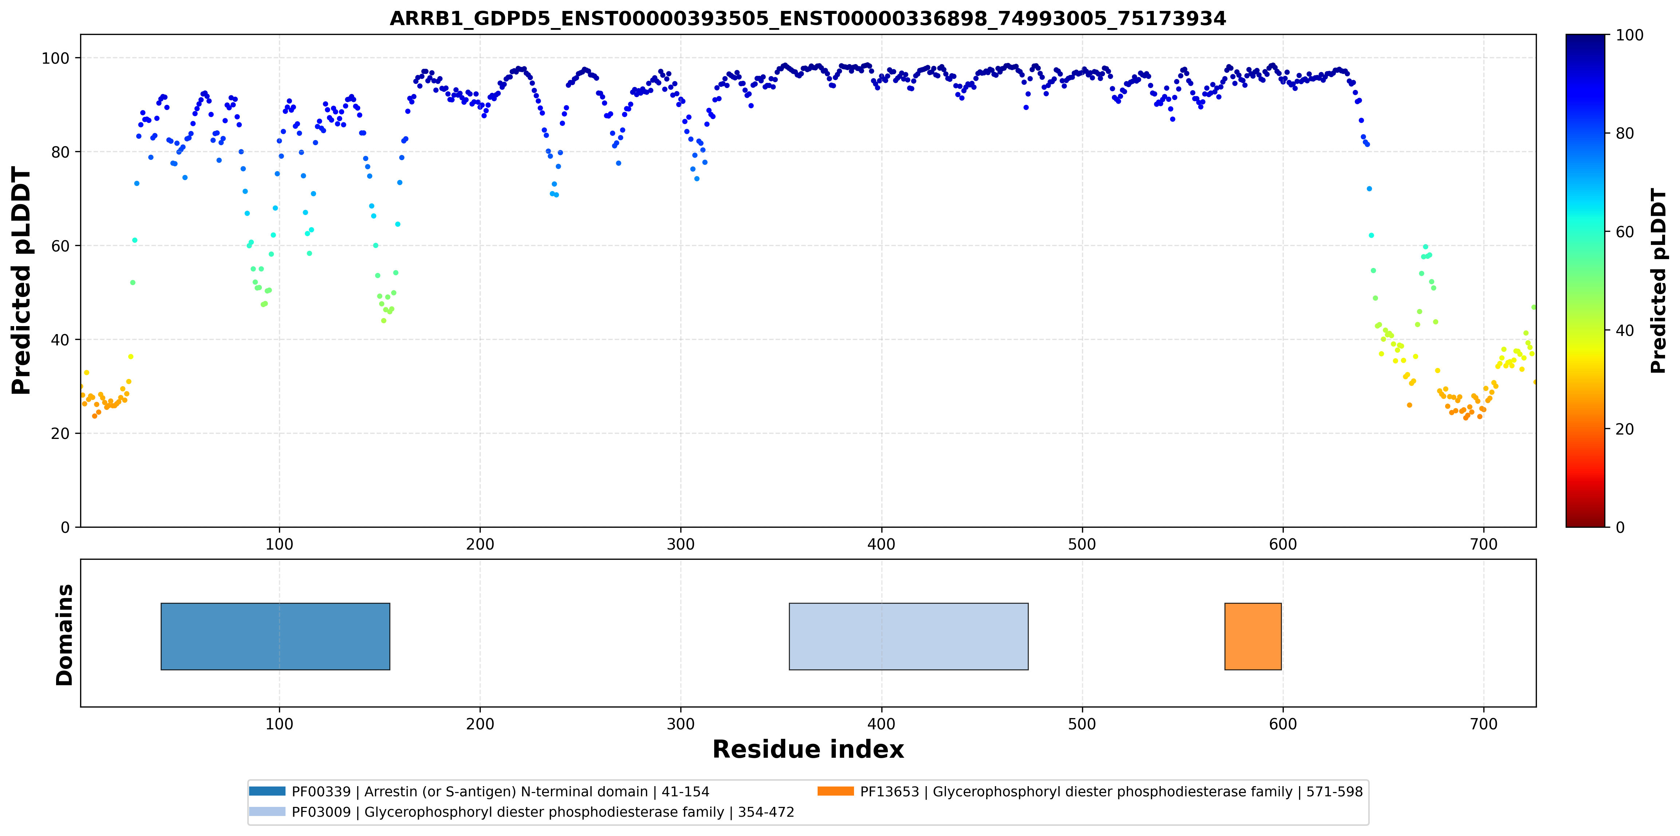Click the PF03009 legend color swatch
Image resolution: width=1680 pixels, height=836 pixels.
pyautogui.click(x=267, y=811)
